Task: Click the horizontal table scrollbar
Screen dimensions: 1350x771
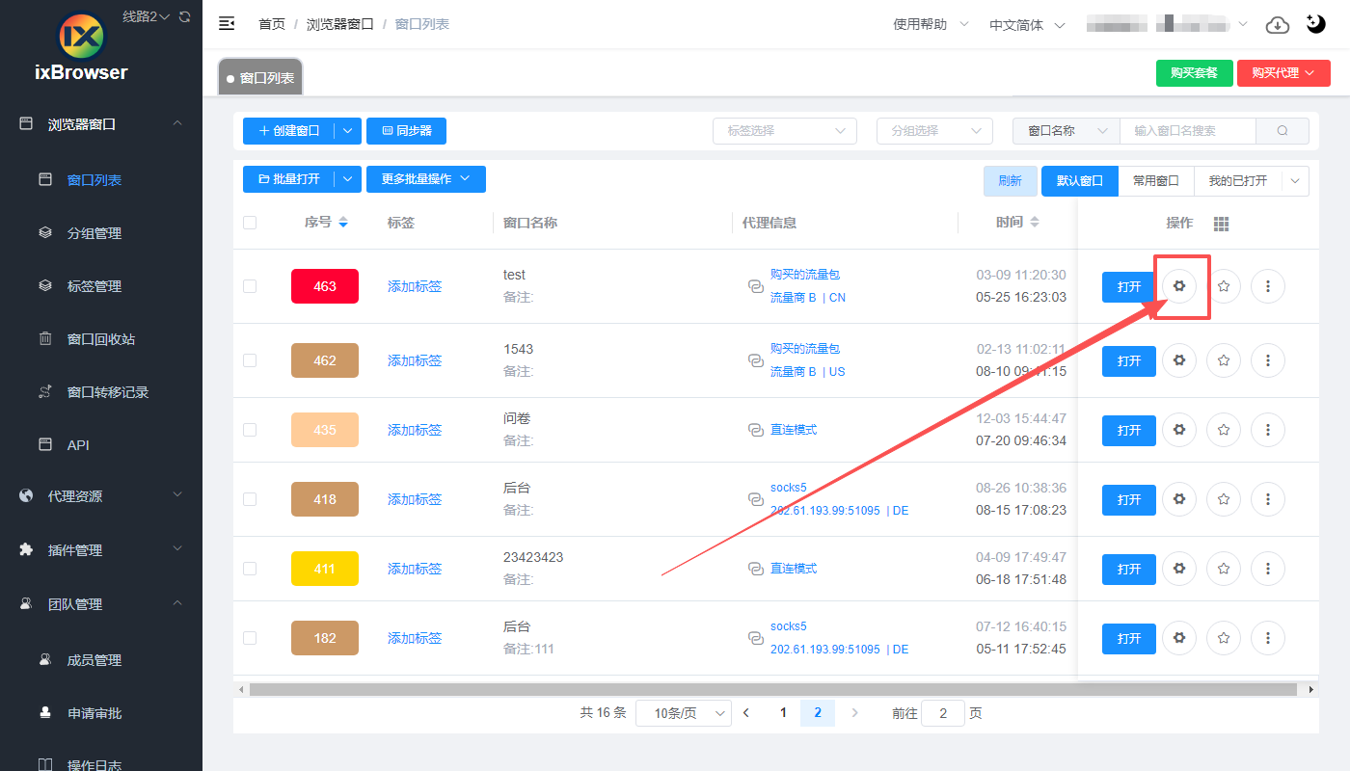Action: click(x=773, y=690)
